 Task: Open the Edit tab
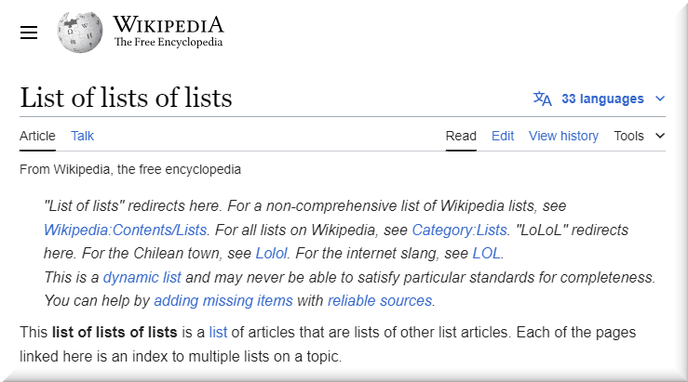click(503, 136)
